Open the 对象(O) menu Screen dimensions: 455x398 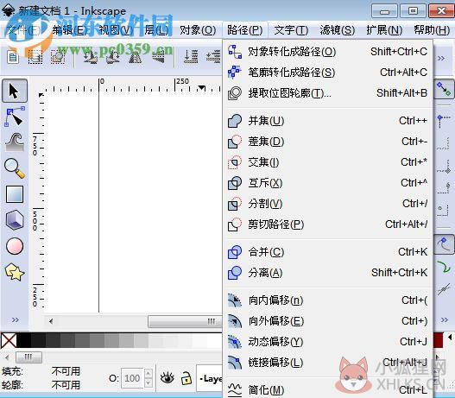click(198, 30)
